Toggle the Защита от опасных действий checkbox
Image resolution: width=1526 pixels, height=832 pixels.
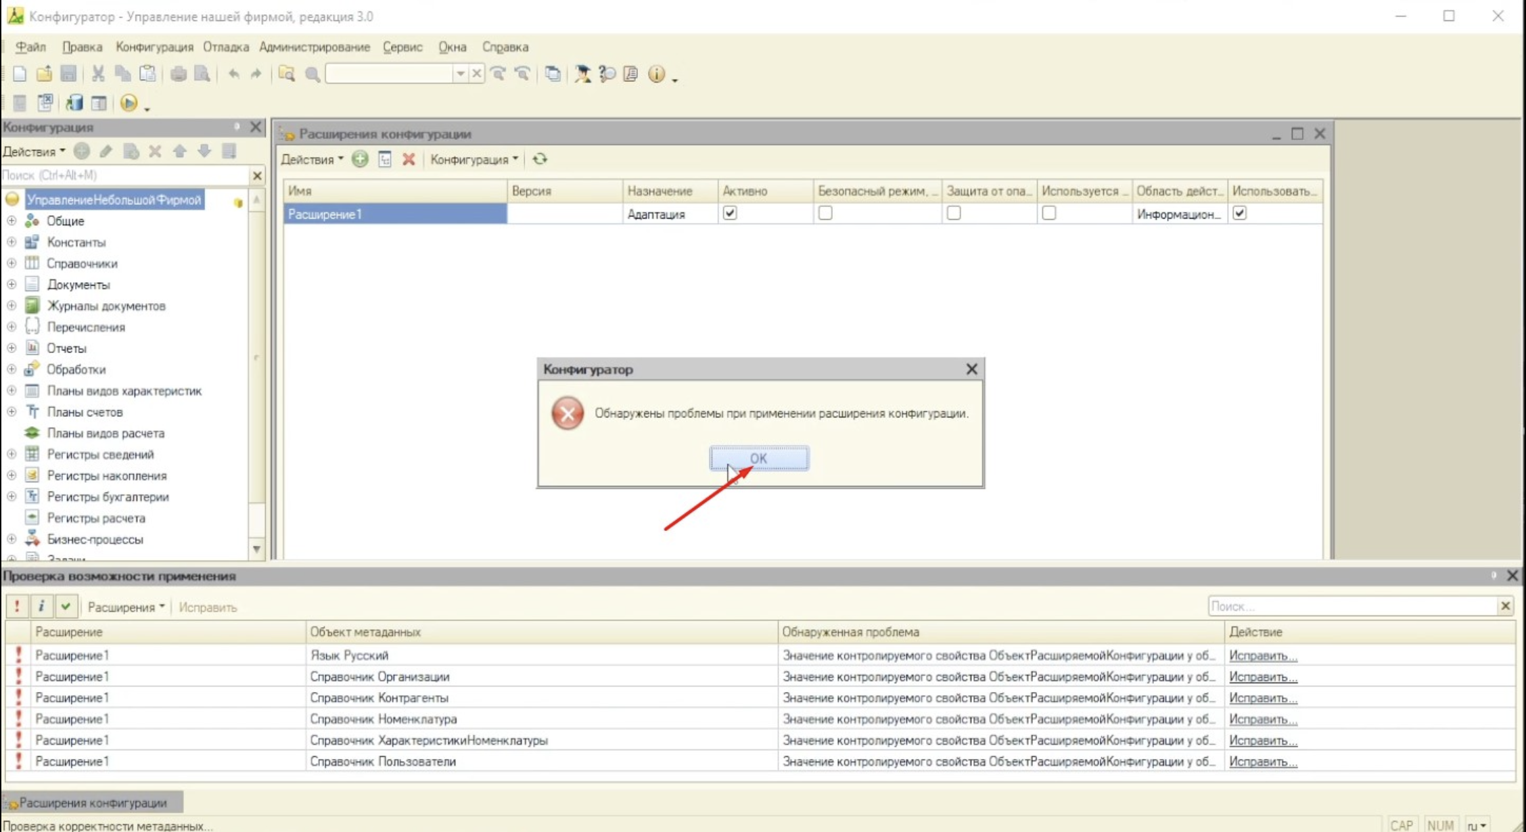pyautogui.click(x=954, y=213)
